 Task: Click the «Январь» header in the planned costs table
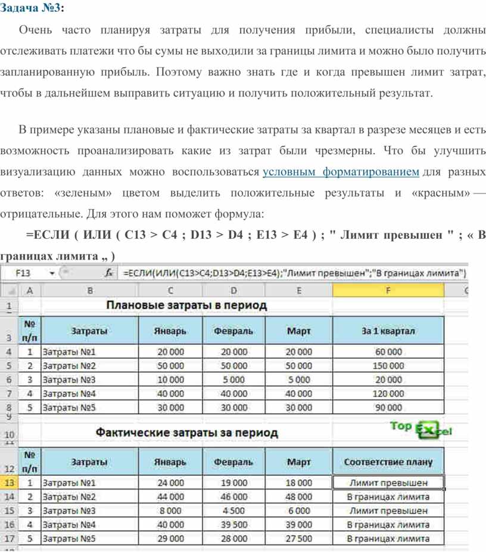[x=170, y=330]
